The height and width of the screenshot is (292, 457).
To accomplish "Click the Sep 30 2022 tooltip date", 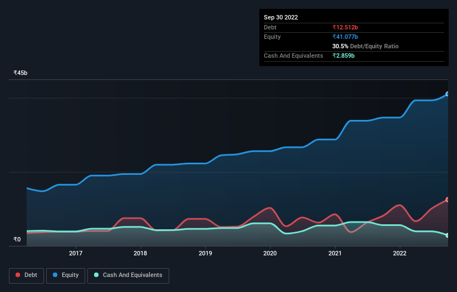I will [281, 17].
